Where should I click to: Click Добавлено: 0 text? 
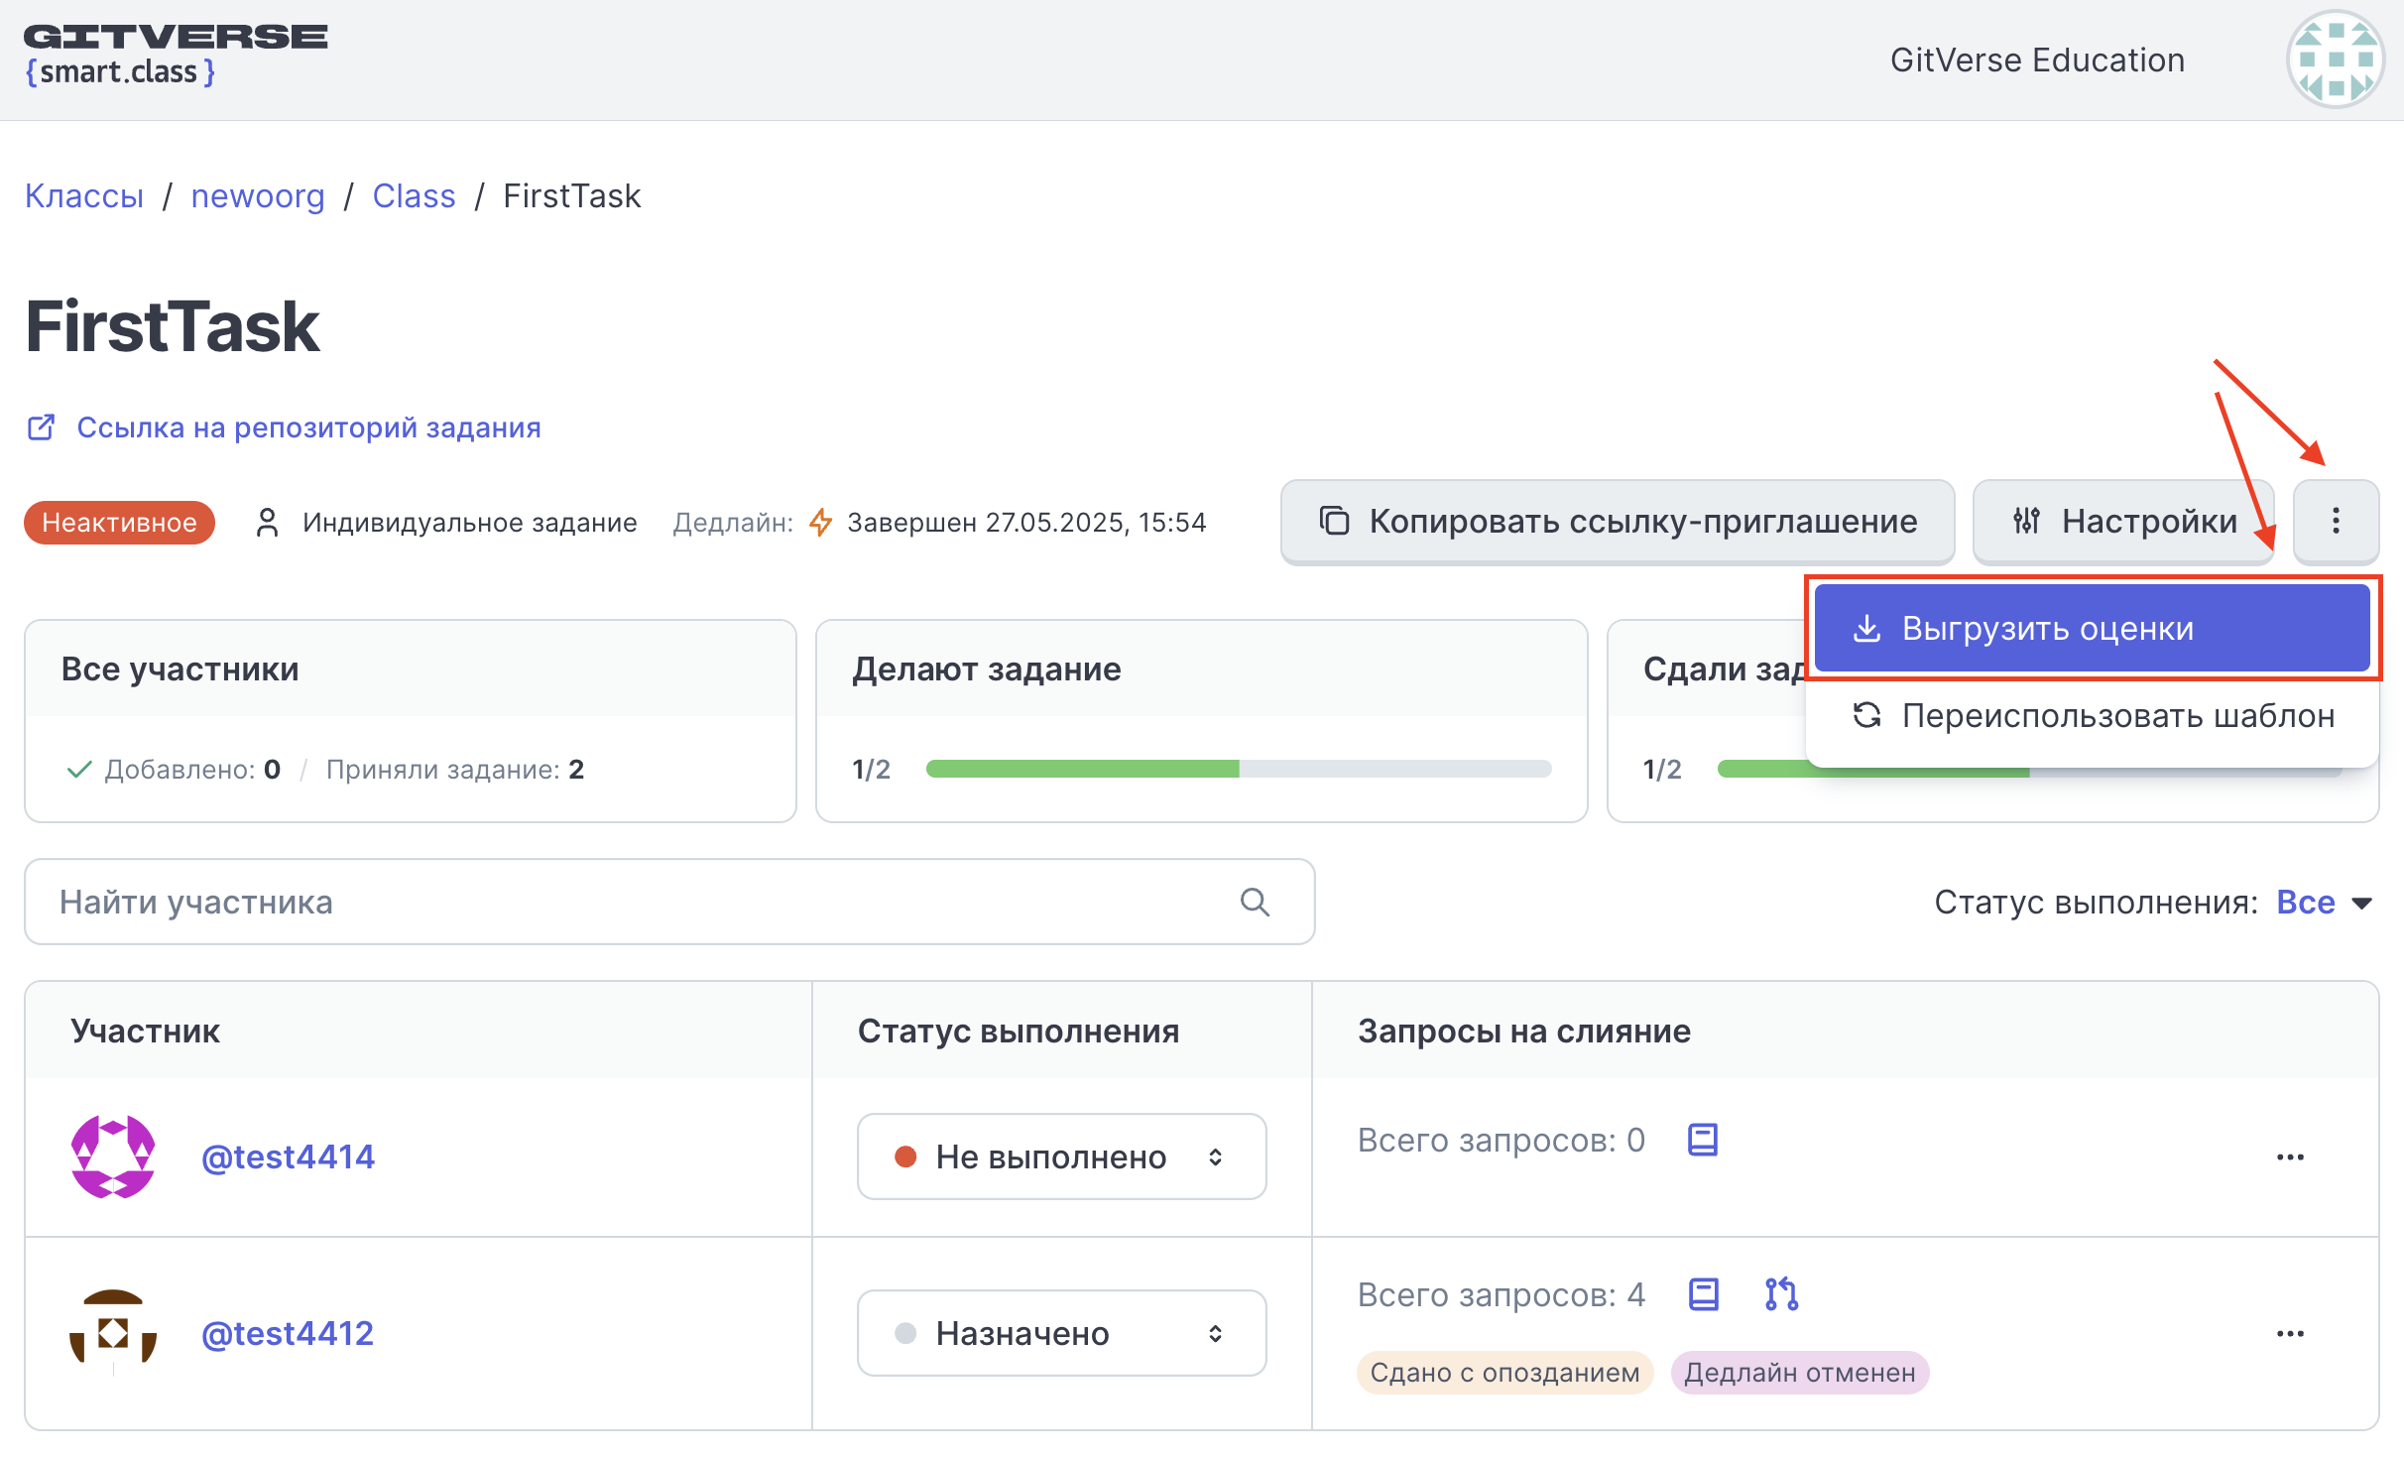[192, 769]
